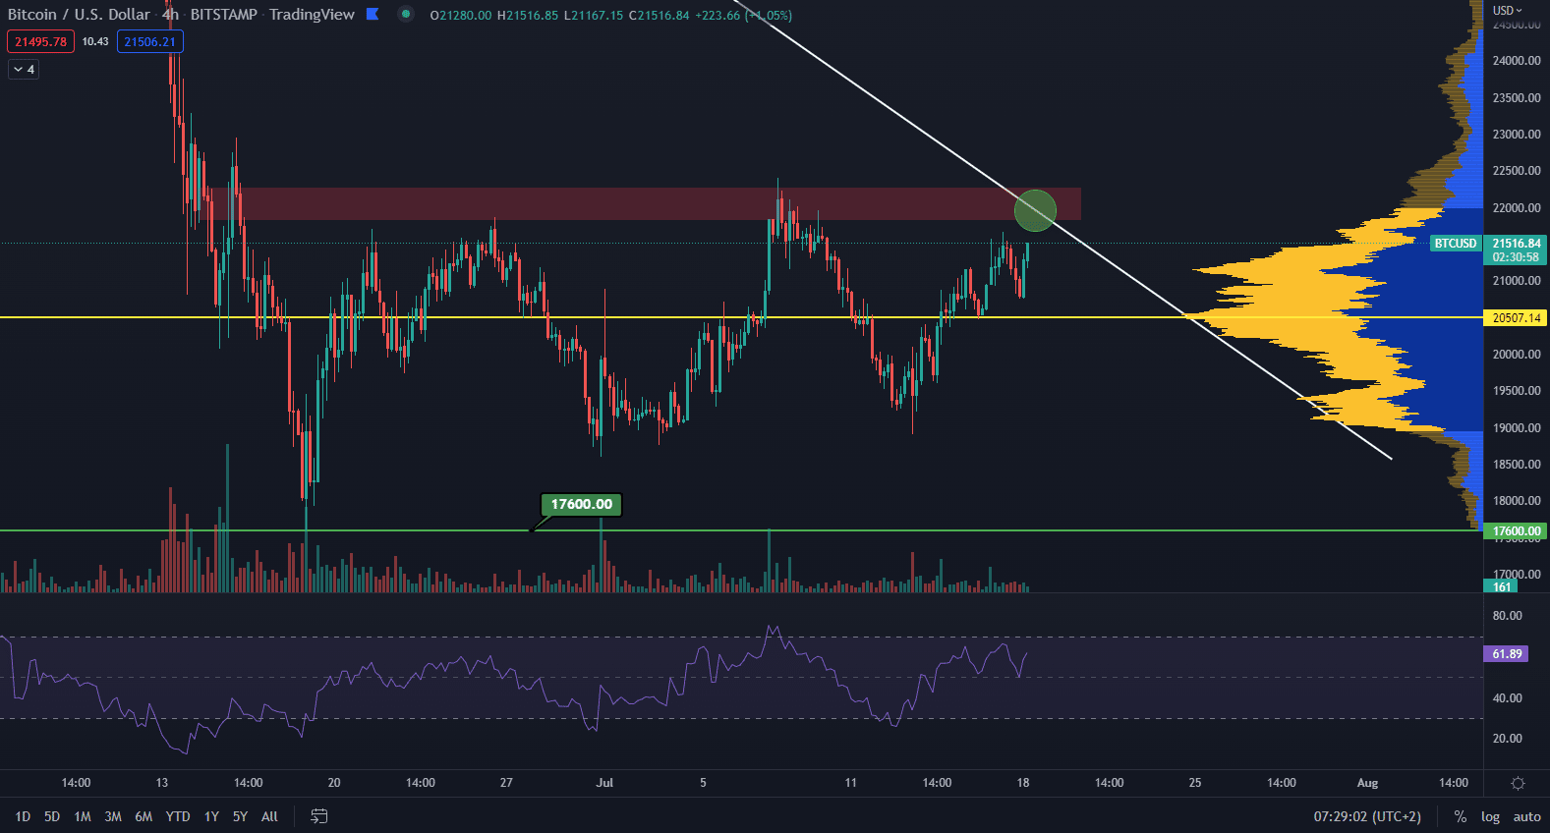The image size is (1550, 833).
Task: Open chart settings gear icon
Action: [x=1518, y=783]
